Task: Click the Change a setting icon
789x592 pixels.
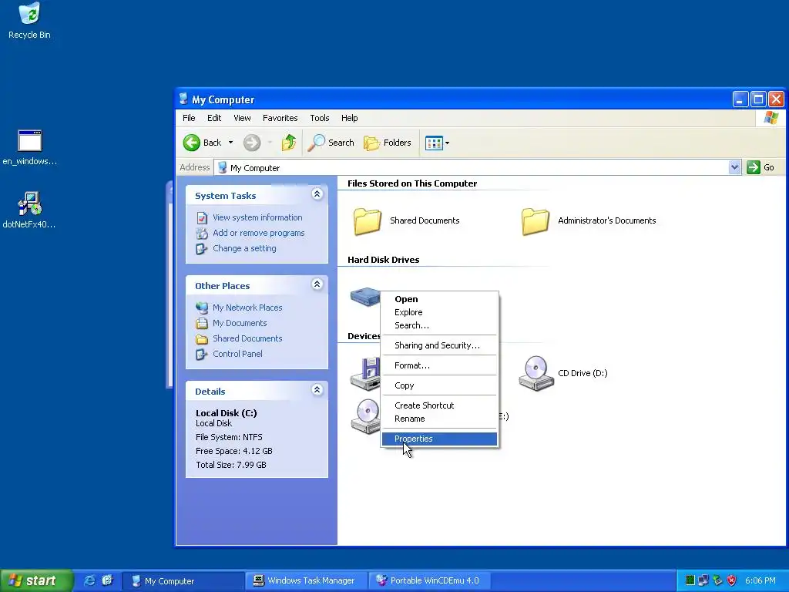Action: pyautogui.click(x=202, y=249)
